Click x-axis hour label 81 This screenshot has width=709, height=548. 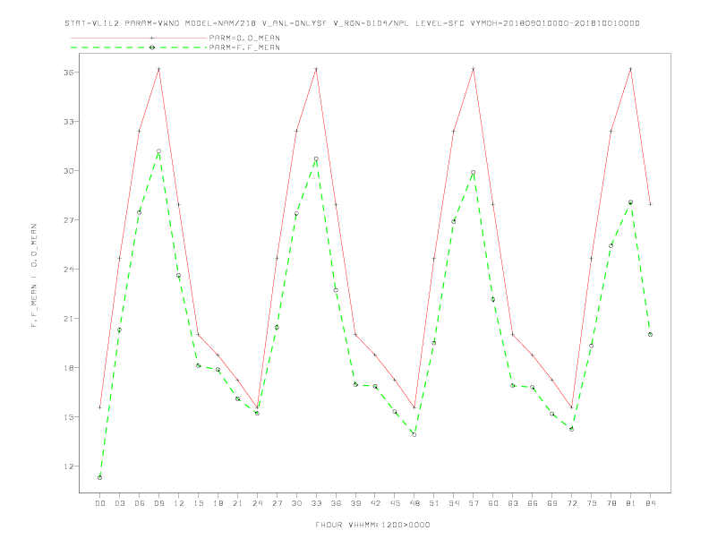[x=631, y=503]
